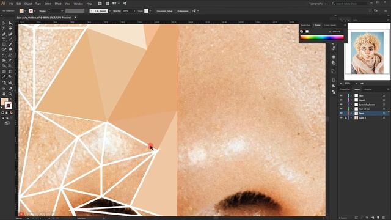This screenshot has height=220, width=391.
Task: Select the Shaper pencil tool
Action: [x=4, y=50]
